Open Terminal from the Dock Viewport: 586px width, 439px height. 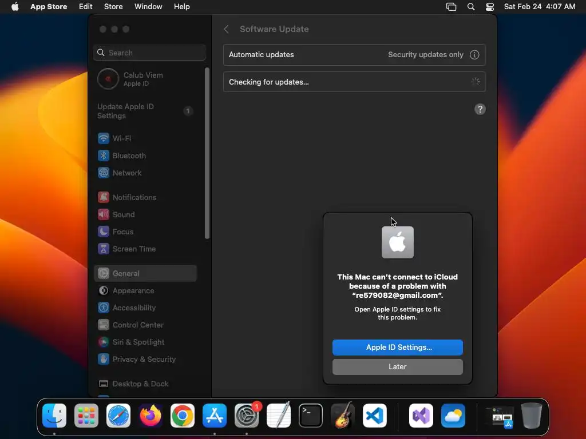click(x=311, y=416)
